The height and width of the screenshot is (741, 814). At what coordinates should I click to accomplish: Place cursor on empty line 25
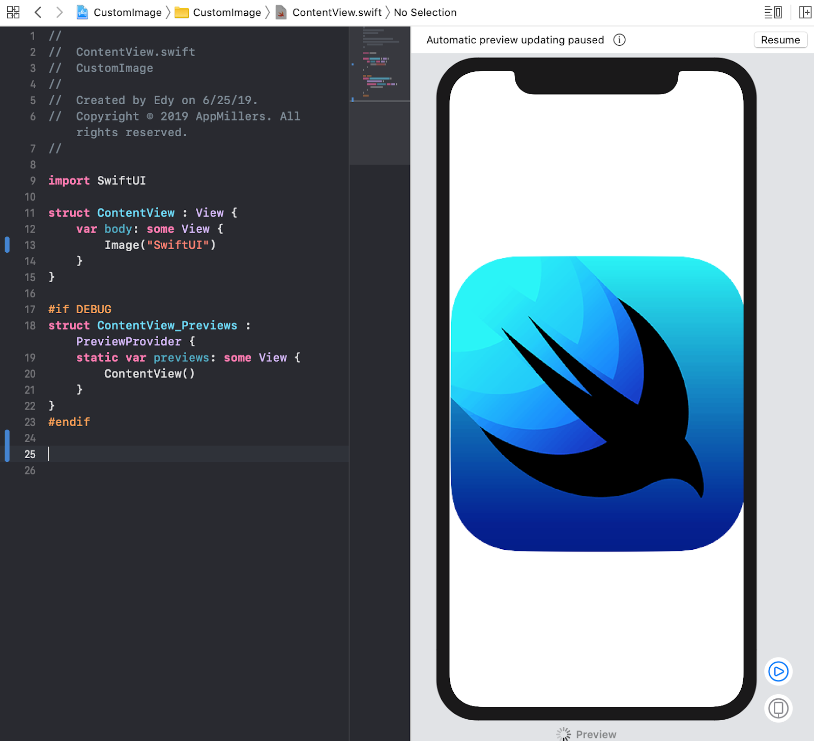pos(198,454)
